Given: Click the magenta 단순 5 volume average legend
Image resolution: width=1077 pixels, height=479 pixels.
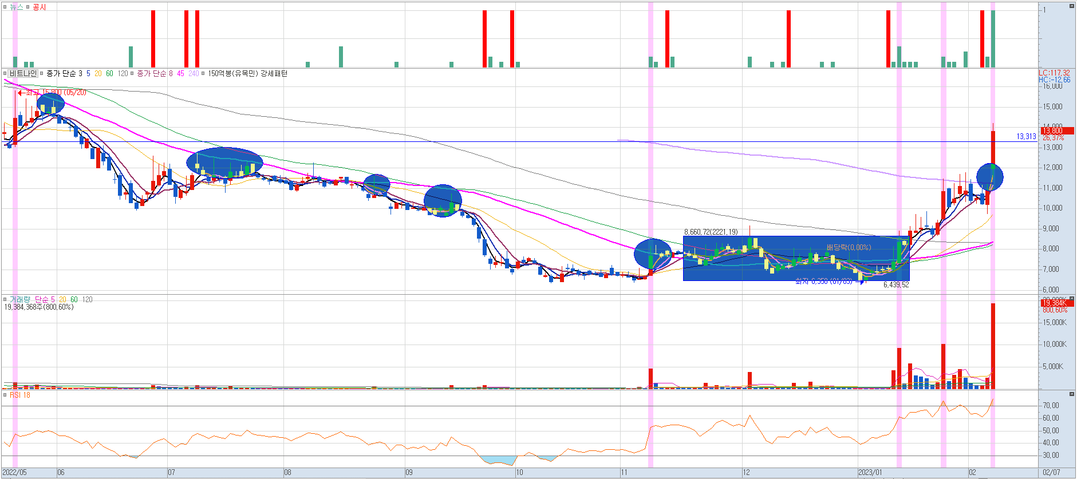Looking at the screenshot, I should (45, 299).
